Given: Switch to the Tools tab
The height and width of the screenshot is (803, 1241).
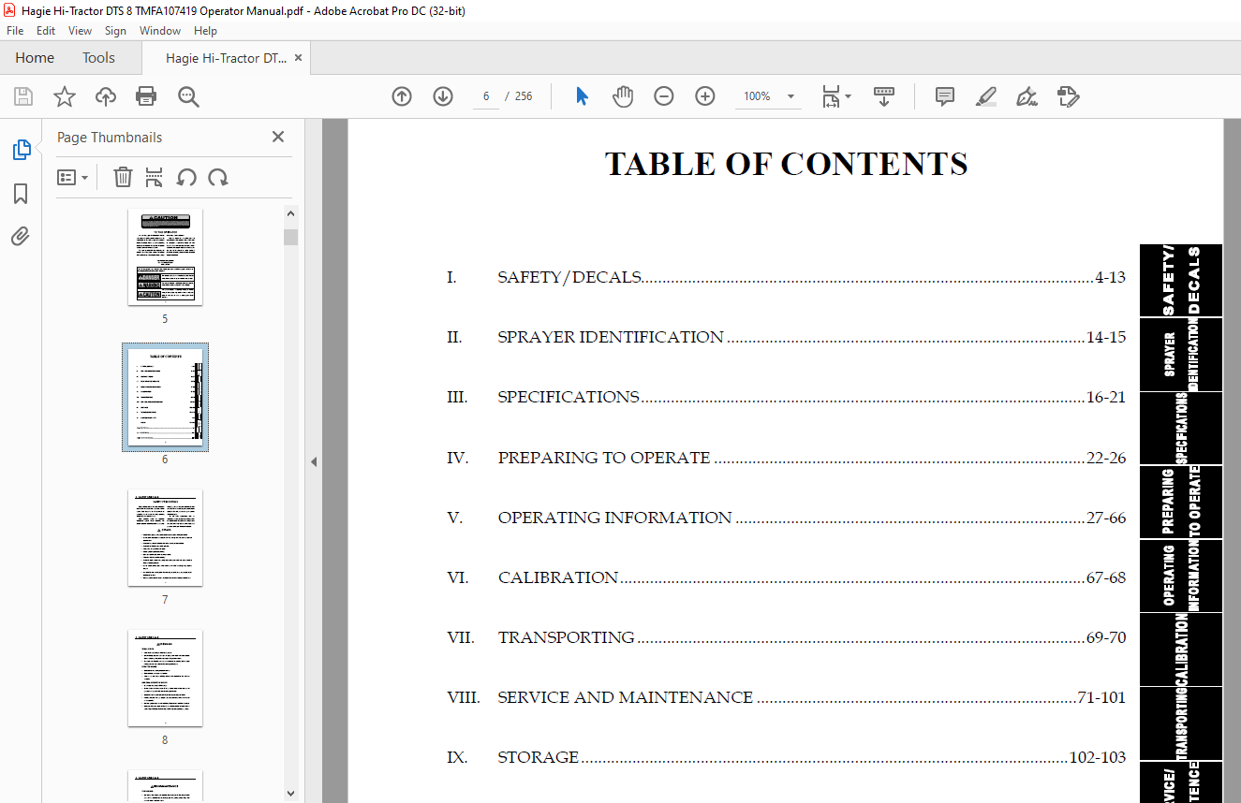Looking at the screenshot, I should [98, 58].
